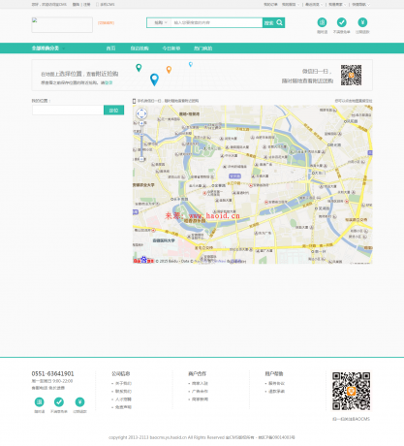Expand the rightmost top-bar navigation dropdown
Image resolution: width=404 pixels, height=446 pixels.
coord(360,5)
